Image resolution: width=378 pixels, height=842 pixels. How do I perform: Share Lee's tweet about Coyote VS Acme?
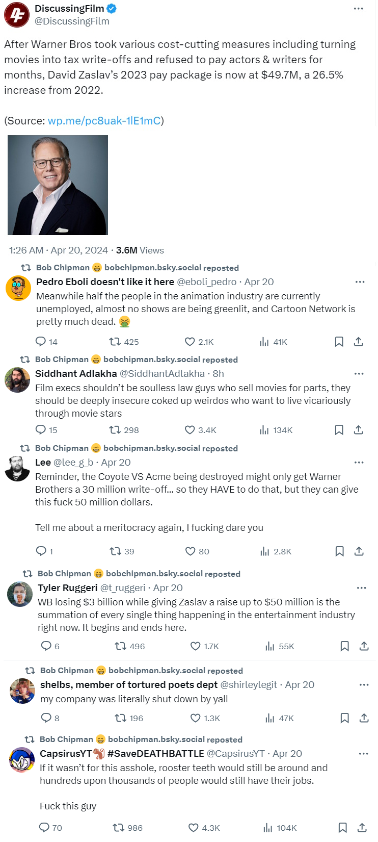pyautogui.click(x=359, y=551)
